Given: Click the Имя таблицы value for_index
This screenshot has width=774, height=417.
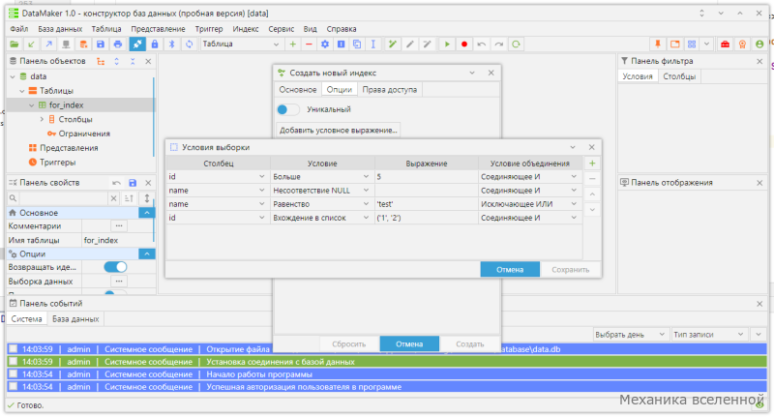Looking at the screenshot, I should 118,240.
